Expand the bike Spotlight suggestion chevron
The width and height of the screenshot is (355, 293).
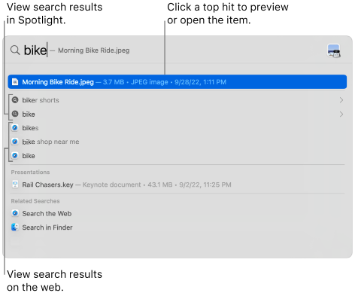point(341,114)
